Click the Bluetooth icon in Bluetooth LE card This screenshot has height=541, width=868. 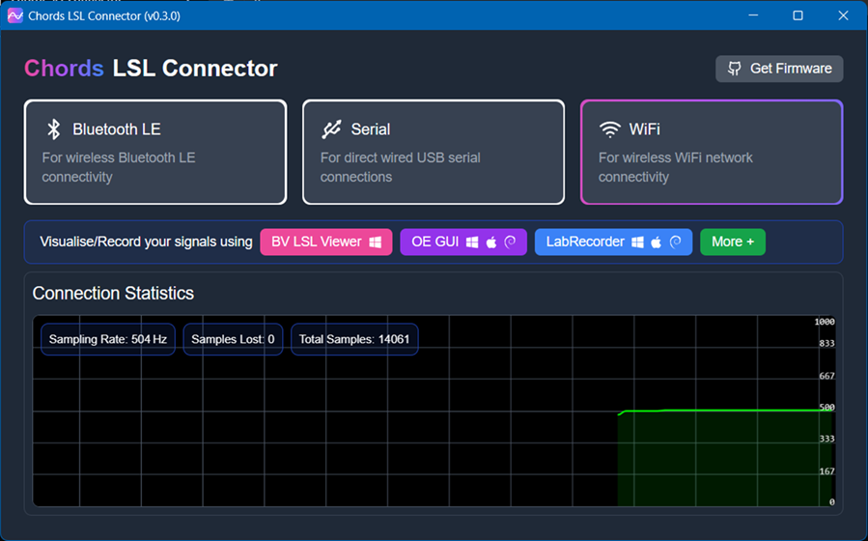pos(55,129)
